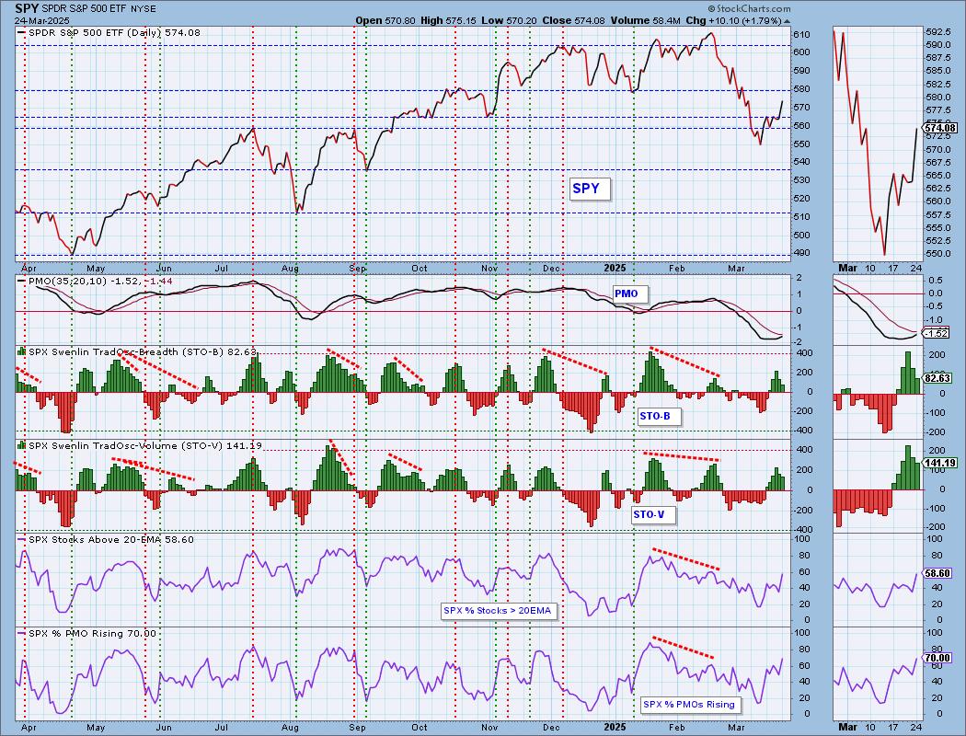Click the 'PMO(35,20,10) -1.52, -1.44' legend

click(x=96, y=281)
